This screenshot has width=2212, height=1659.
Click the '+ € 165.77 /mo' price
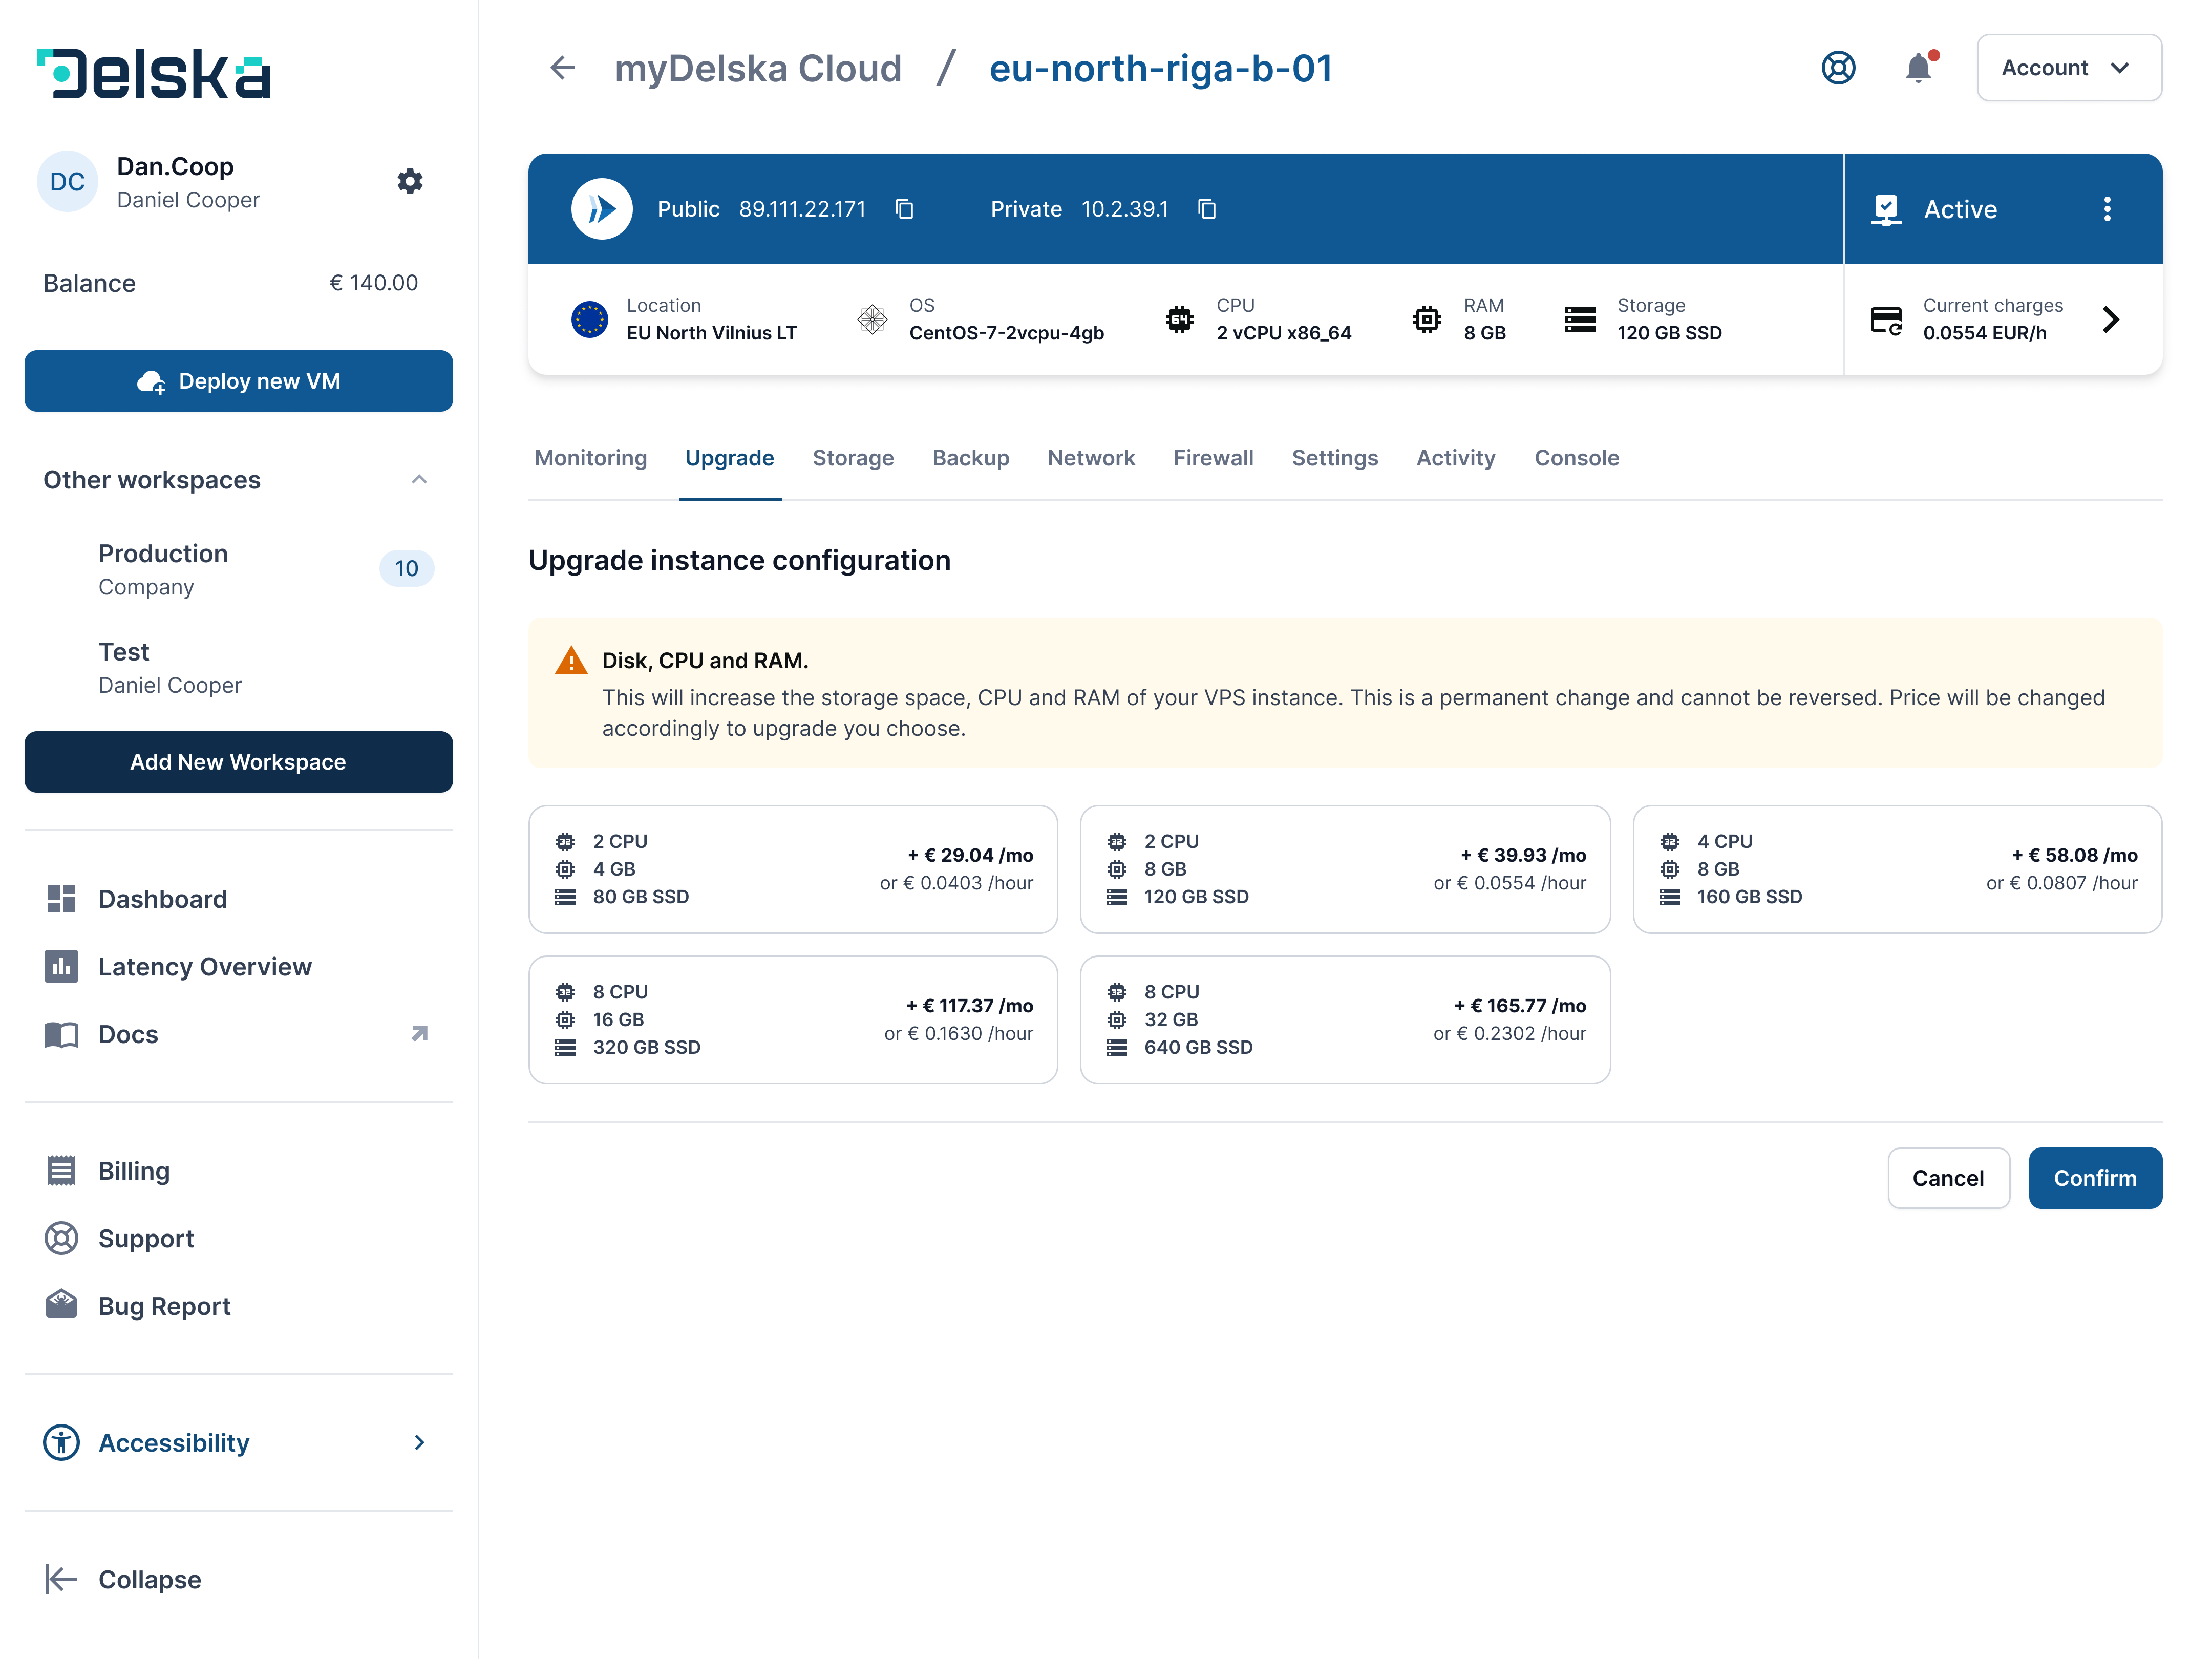[1520, 1006]
